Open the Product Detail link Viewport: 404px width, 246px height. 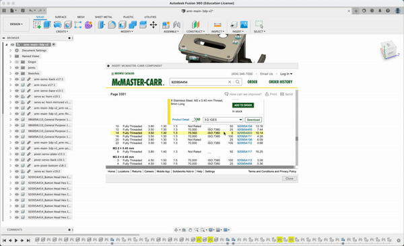[180, 120]
